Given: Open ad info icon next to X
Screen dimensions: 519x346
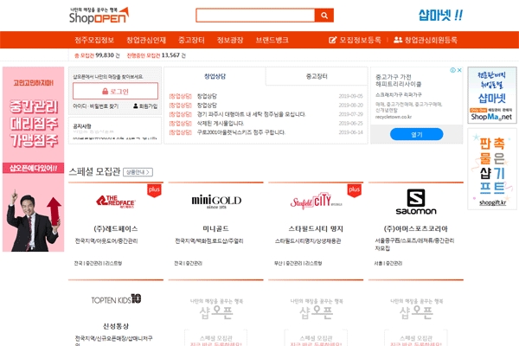Looking at the screenshot, I should 452,70.
